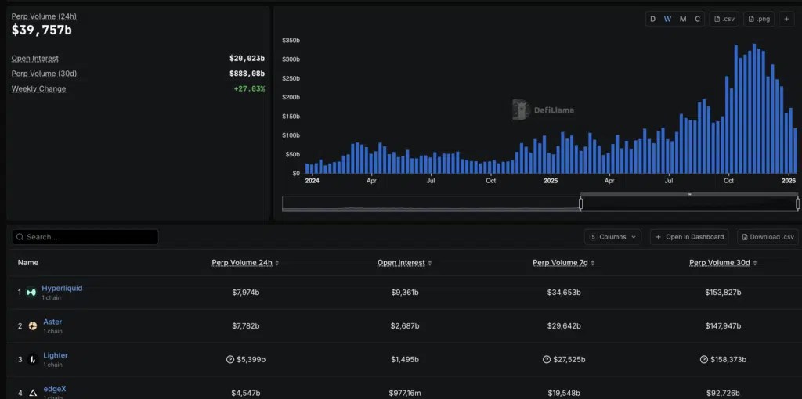The height and width of the screenshot is (399, 802).
Task: Click the plus icon button above chart
Action: (786, 19)
